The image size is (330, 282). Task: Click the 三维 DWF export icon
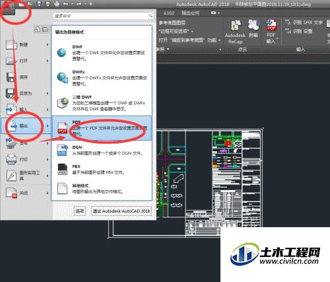[x=63, y=103]
